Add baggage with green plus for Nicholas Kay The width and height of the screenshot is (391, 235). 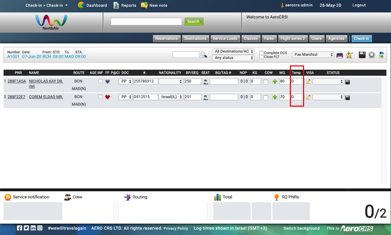275,81
